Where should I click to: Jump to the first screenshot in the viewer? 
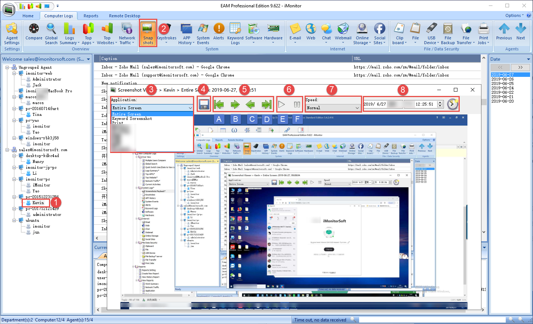219,104
